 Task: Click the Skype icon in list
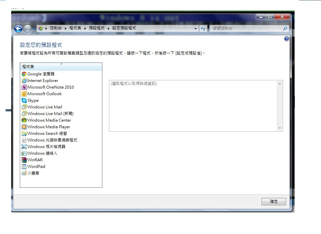point(24,100)
